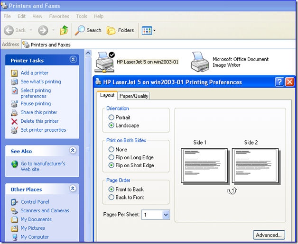The height and width of the screenshot is (244, 298).
Task: Click the Scanners and Cameras icon
Action: coord(14,211)
